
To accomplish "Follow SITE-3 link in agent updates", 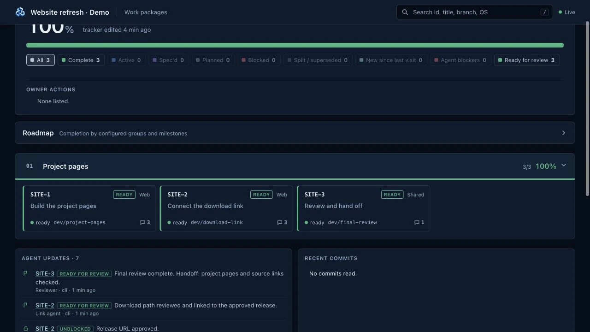I will pos(45,273).
